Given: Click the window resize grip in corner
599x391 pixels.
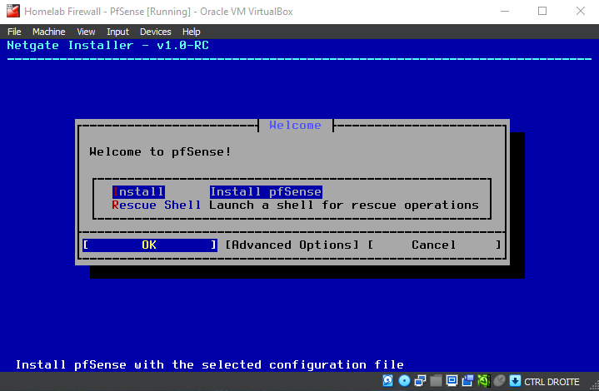Looking at the screenshot, I should pyautogui.click(x=594, y=386).
